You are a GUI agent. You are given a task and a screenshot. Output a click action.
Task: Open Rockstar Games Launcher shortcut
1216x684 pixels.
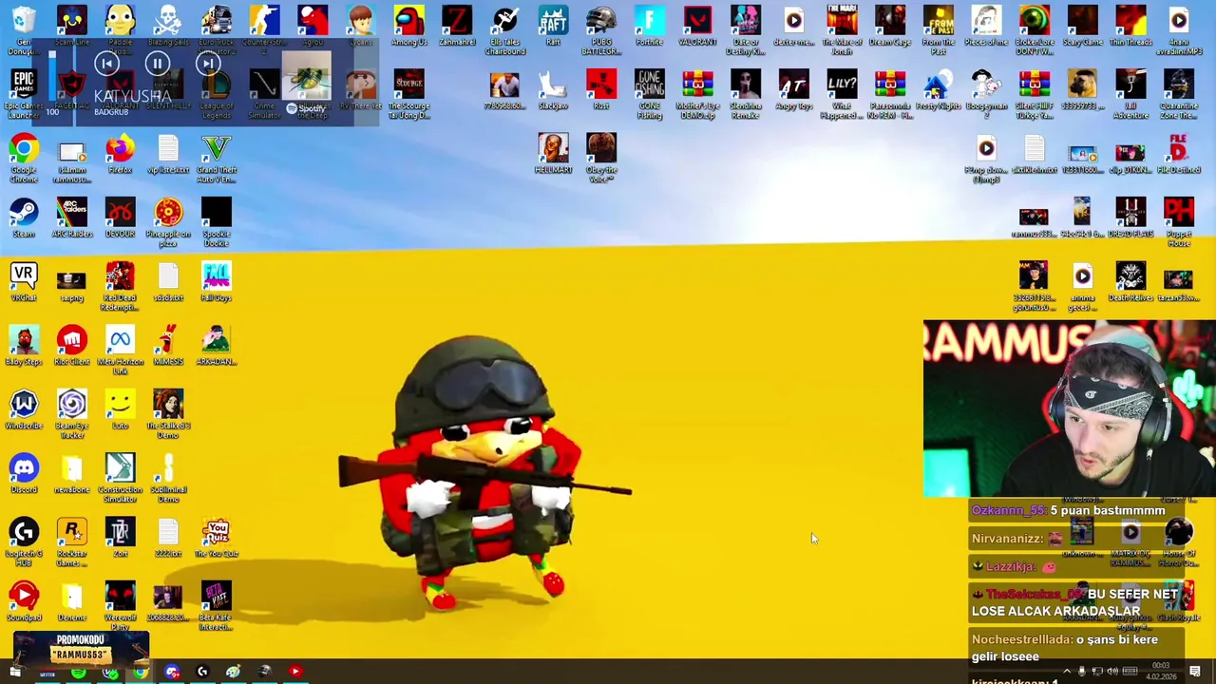(x=72, y=541)
